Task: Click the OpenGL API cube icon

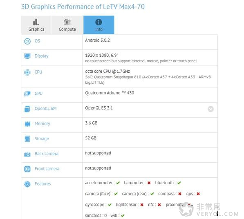Action: [x=27, y=109]
